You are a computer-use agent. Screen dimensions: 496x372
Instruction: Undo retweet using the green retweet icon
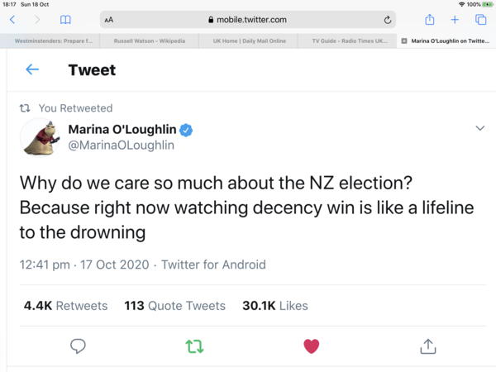(194, 346)
